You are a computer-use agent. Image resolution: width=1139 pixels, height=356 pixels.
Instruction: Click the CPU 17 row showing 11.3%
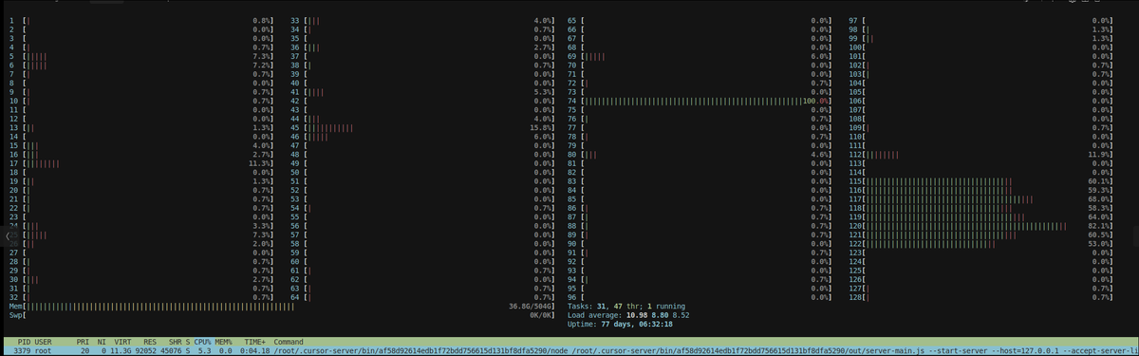tap(142, 163)
